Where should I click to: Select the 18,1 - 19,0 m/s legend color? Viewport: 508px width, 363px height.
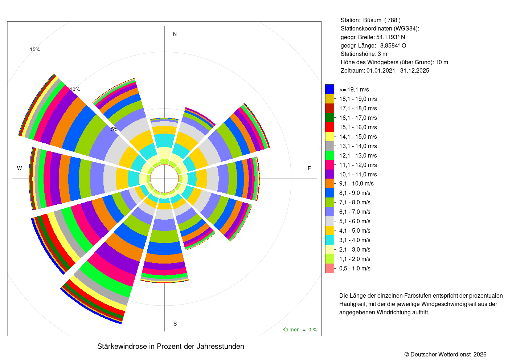coord(329,99)
